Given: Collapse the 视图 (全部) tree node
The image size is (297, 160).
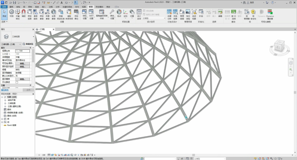Looking at the screenshot, I should click(x=2, y=97).
